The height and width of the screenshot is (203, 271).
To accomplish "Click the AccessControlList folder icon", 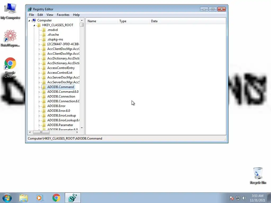I will (x=44, y=73).
